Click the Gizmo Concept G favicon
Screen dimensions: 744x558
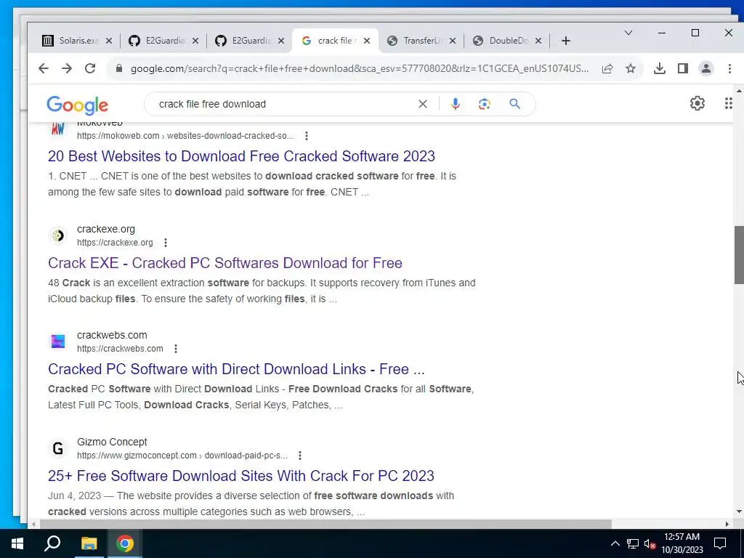point(58,448)
